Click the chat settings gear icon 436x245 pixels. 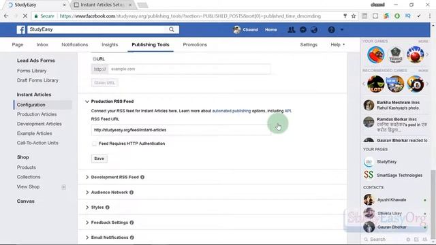pos(408,239)
